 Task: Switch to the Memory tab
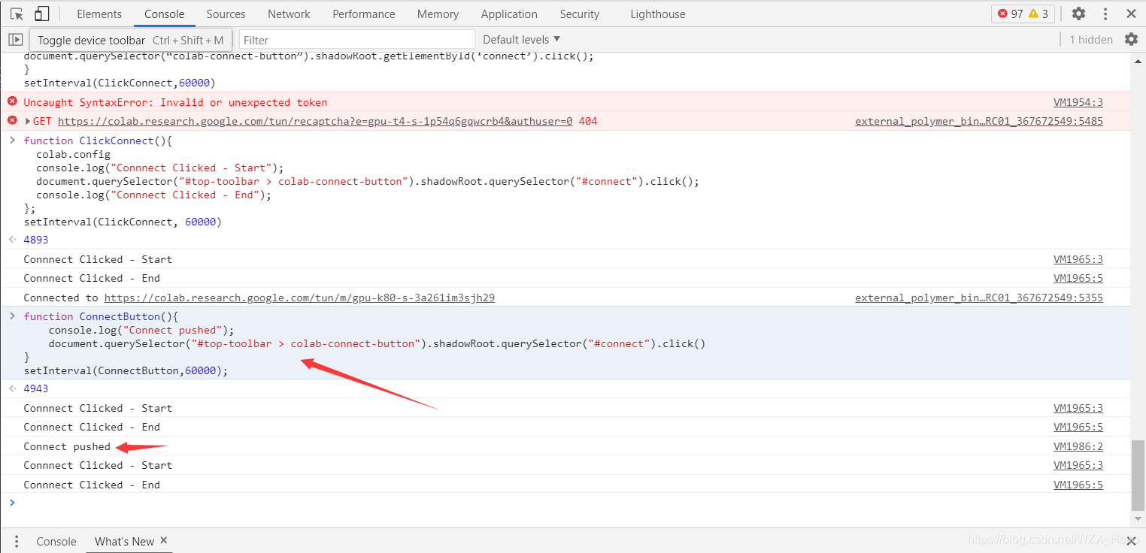(x=438, y=14)
